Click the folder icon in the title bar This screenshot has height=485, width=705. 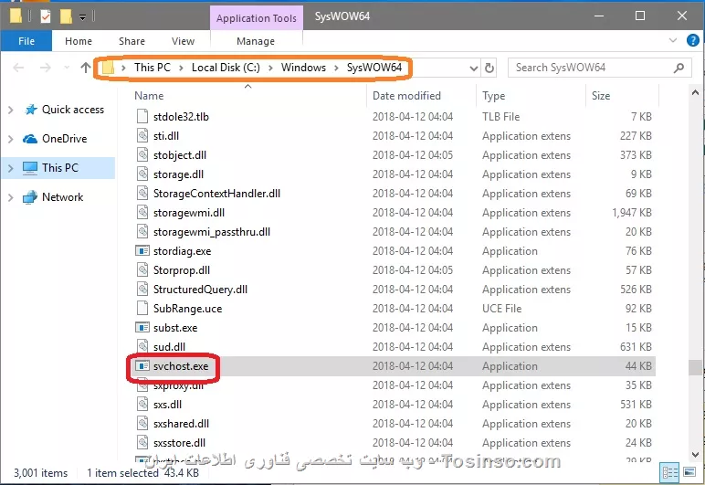click(x=16, y=16)
